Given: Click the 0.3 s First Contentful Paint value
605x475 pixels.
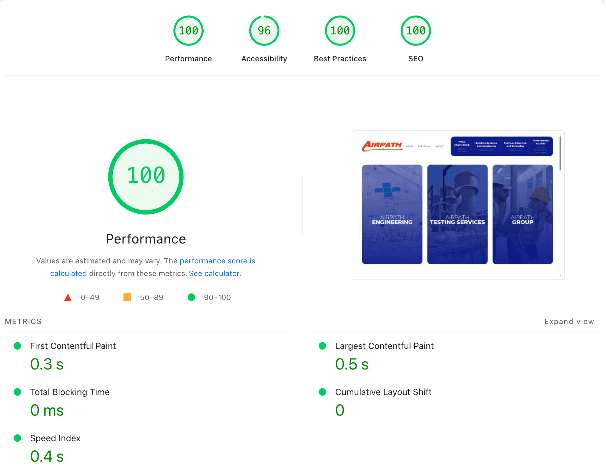Looking at the screenshot, I should click(x=47, y=364).
